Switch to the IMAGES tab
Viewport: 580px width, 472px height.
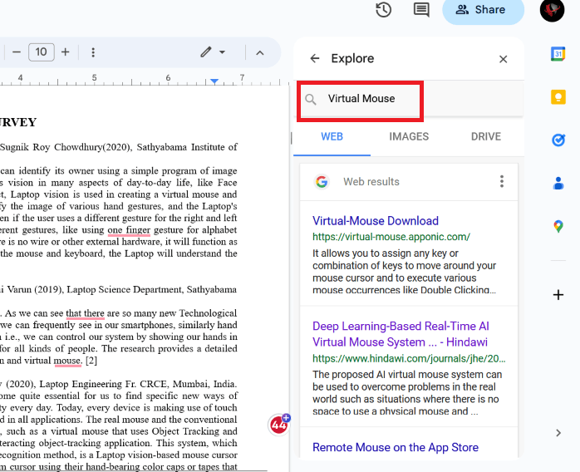(409, 137)
